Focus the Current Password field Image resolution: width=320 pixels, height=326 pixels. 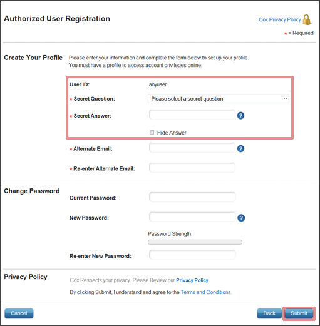pyautogui.click(x=192, y=197)
